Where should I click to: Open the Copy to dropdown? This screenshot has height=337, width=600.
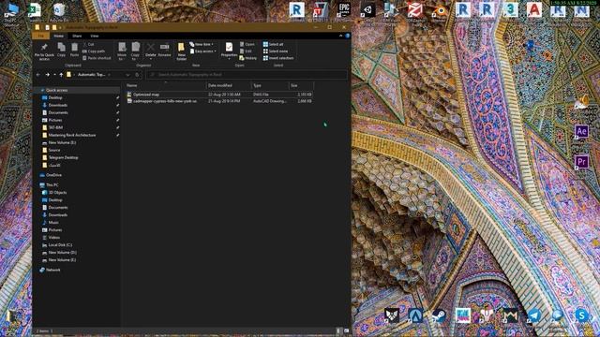135,51
